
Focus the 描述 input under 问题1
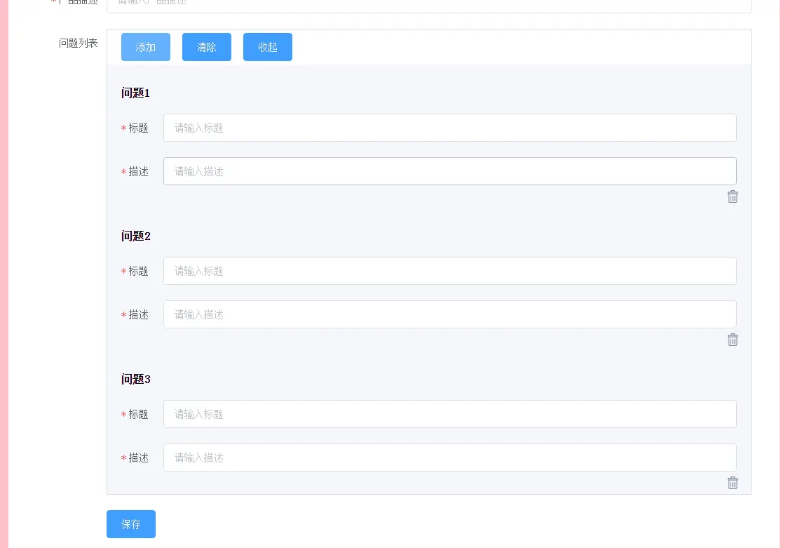click(x=450, y=171)
